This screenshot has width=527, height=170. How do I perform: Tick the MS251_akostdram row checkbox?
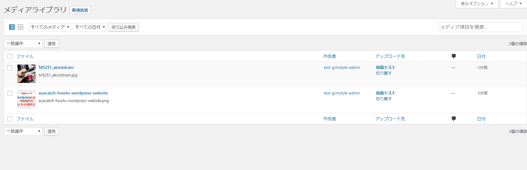(10, 68)
